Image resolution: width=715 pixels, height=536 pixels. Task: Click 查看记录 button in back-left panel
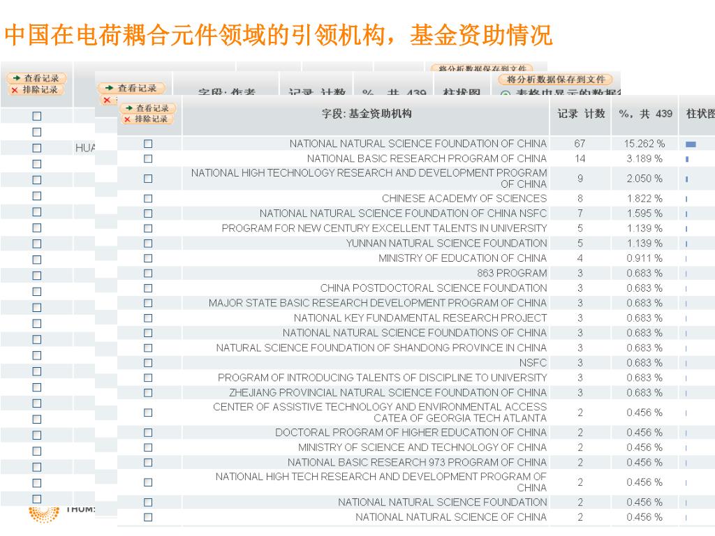(37, 78)
